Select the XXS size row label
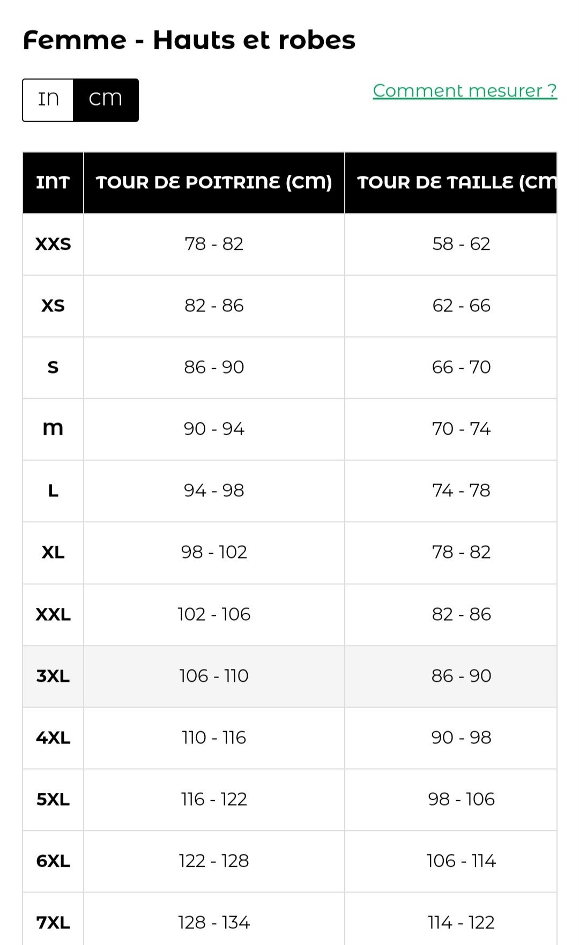The height and width of the screenshot is (945, 579). pos(53,244)
